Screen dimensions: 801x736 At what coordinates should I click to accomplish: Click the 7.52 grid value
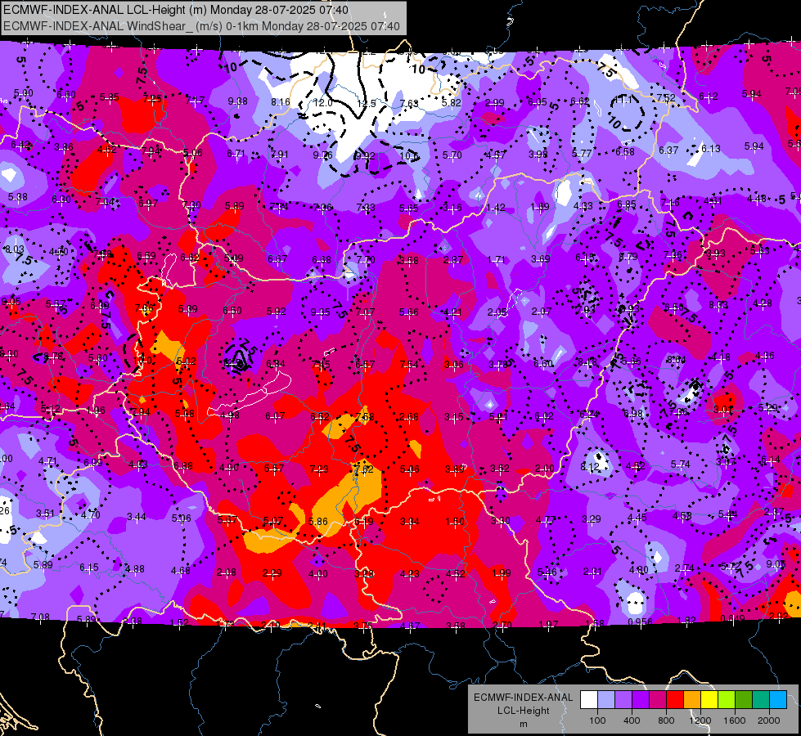pyautogui.click(x=666, y=97)
